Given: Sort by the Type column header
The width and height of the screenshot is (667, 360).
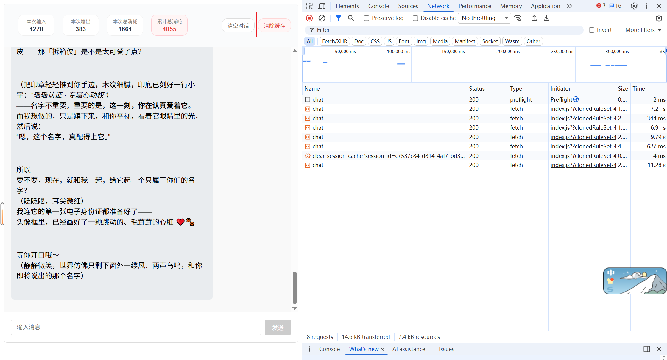Looking at the screenshot, I should (528, 88).
